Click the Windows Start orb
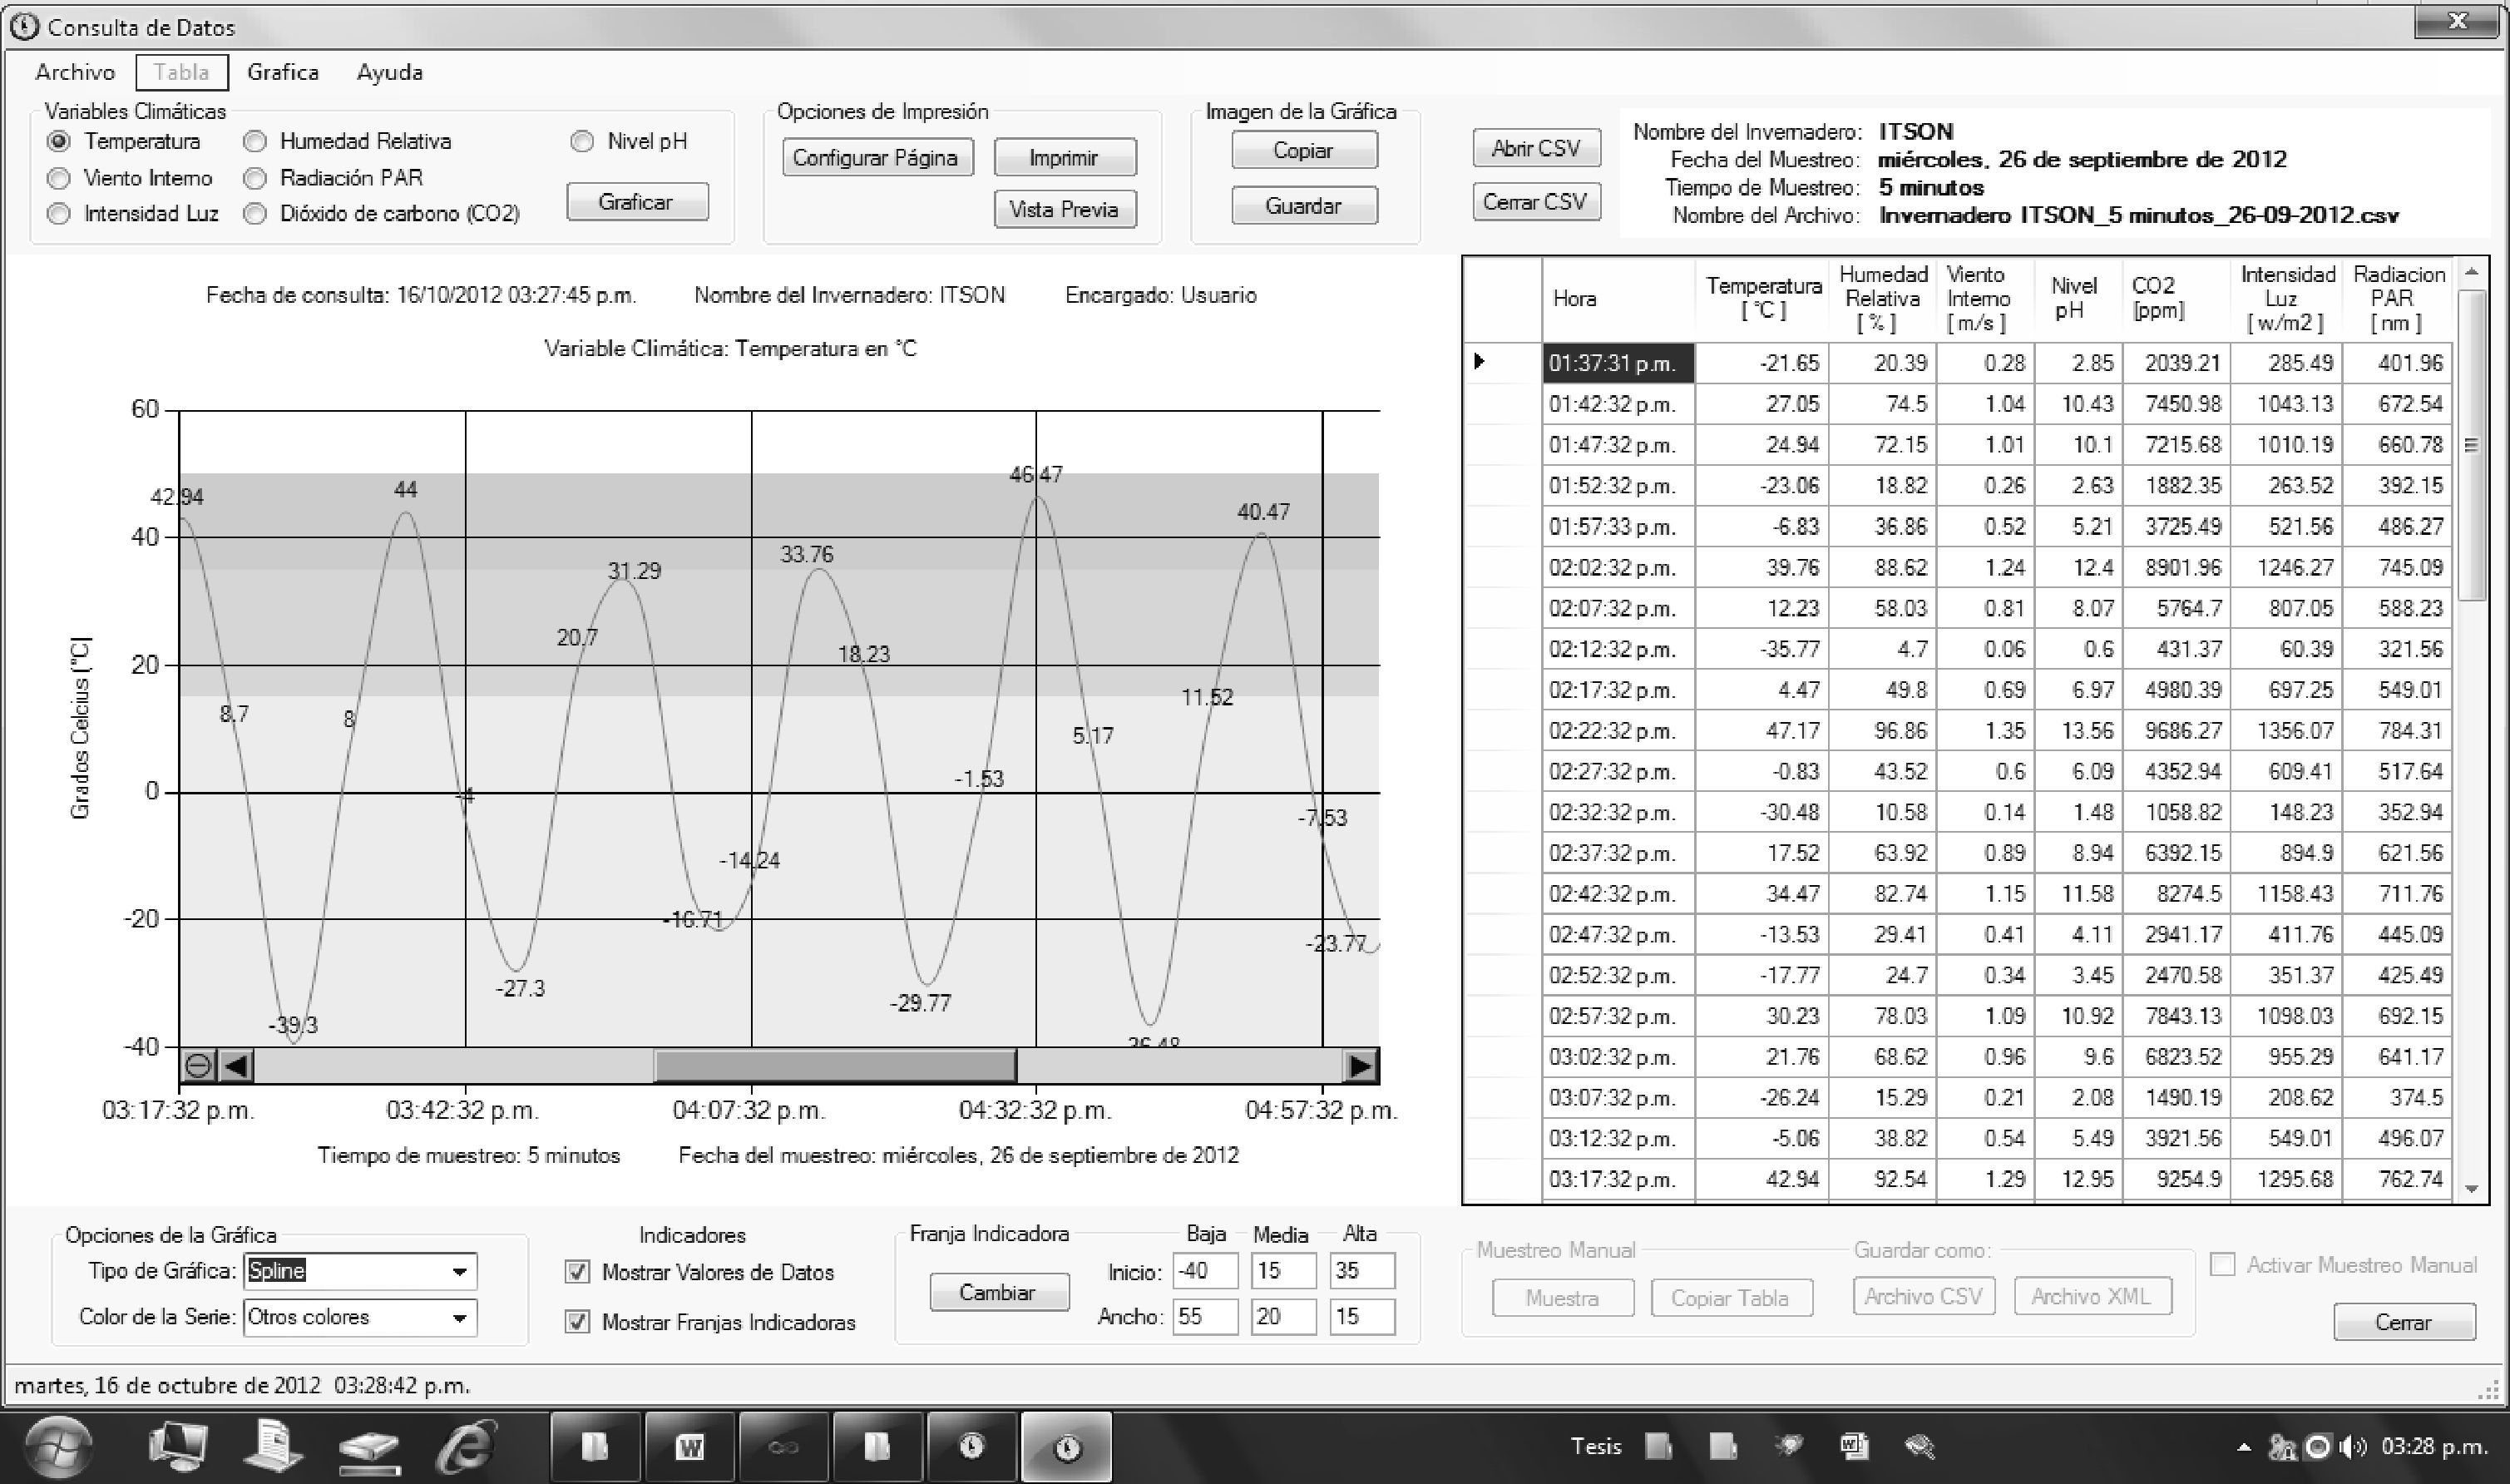The height and width of the screenshot is (1484, 2510). pos(57,1446)
